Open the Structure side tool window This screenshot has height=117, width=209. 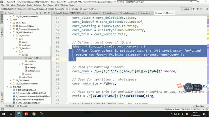coord(2,32)
